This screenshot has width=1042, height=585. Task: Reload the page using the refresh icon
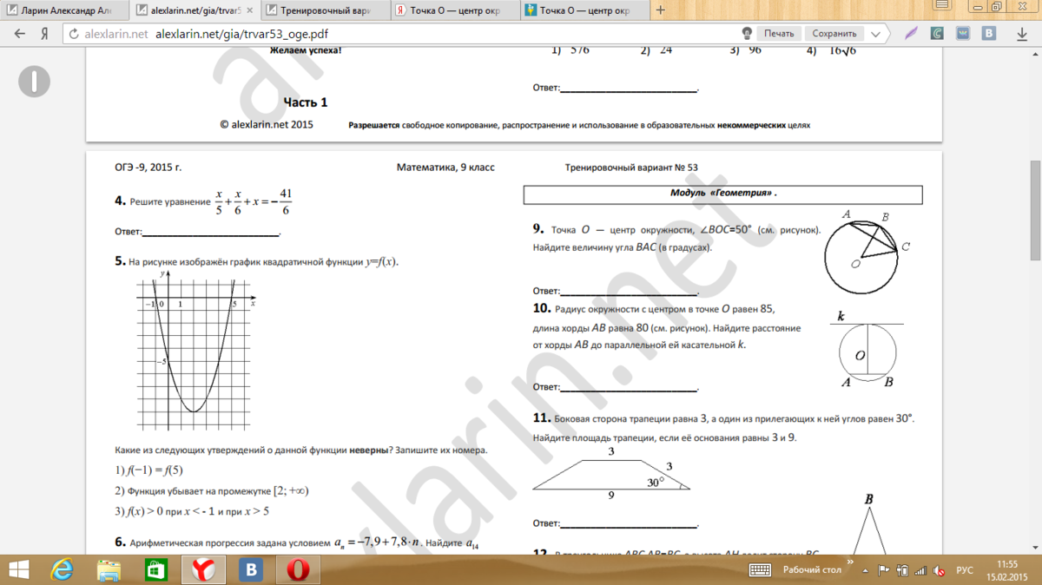tap(72, 34)
